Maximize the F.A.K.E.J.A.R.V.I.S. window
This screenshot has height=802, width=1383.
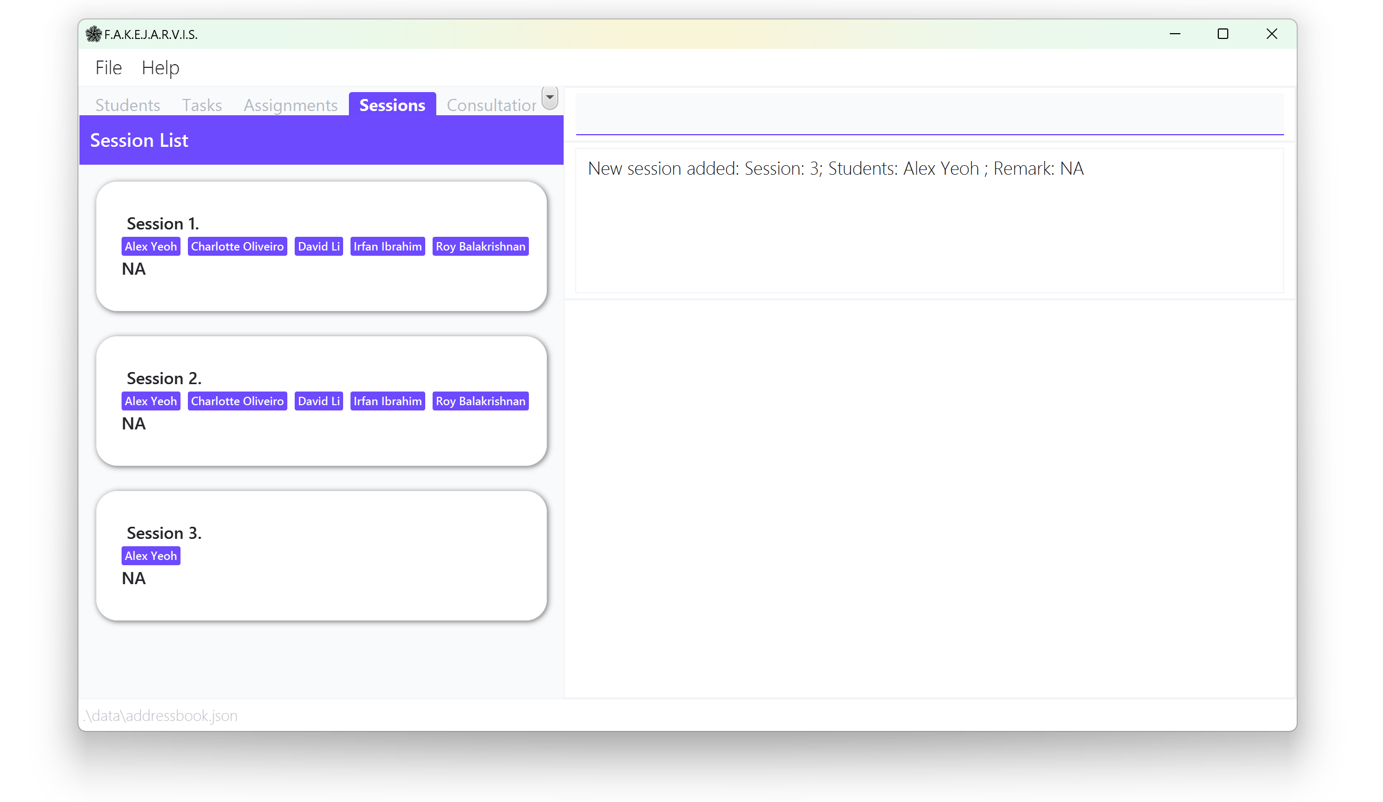[x=1222, y=34]
